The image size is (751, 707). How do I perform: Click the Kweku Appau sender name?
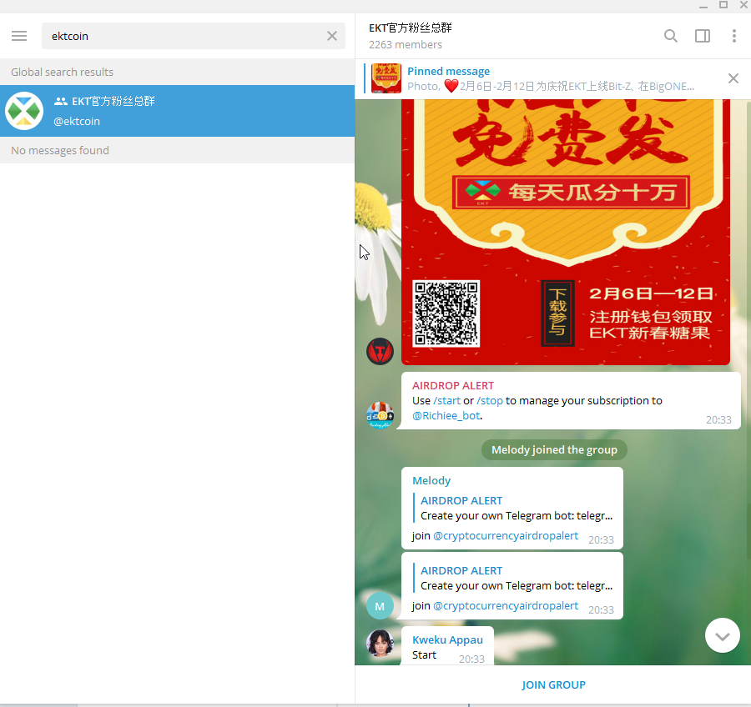coord(447,640)
